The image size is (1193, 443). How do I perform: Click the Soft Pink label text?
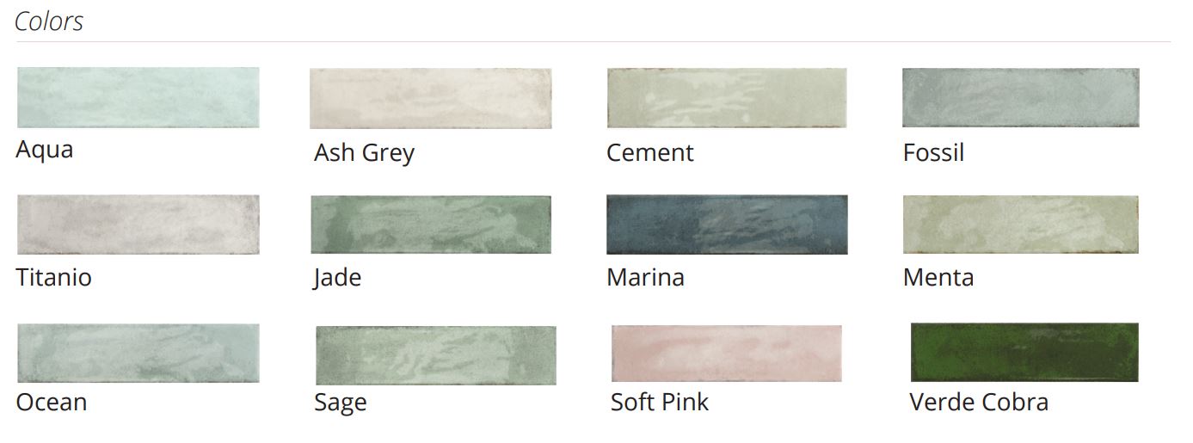660,402
